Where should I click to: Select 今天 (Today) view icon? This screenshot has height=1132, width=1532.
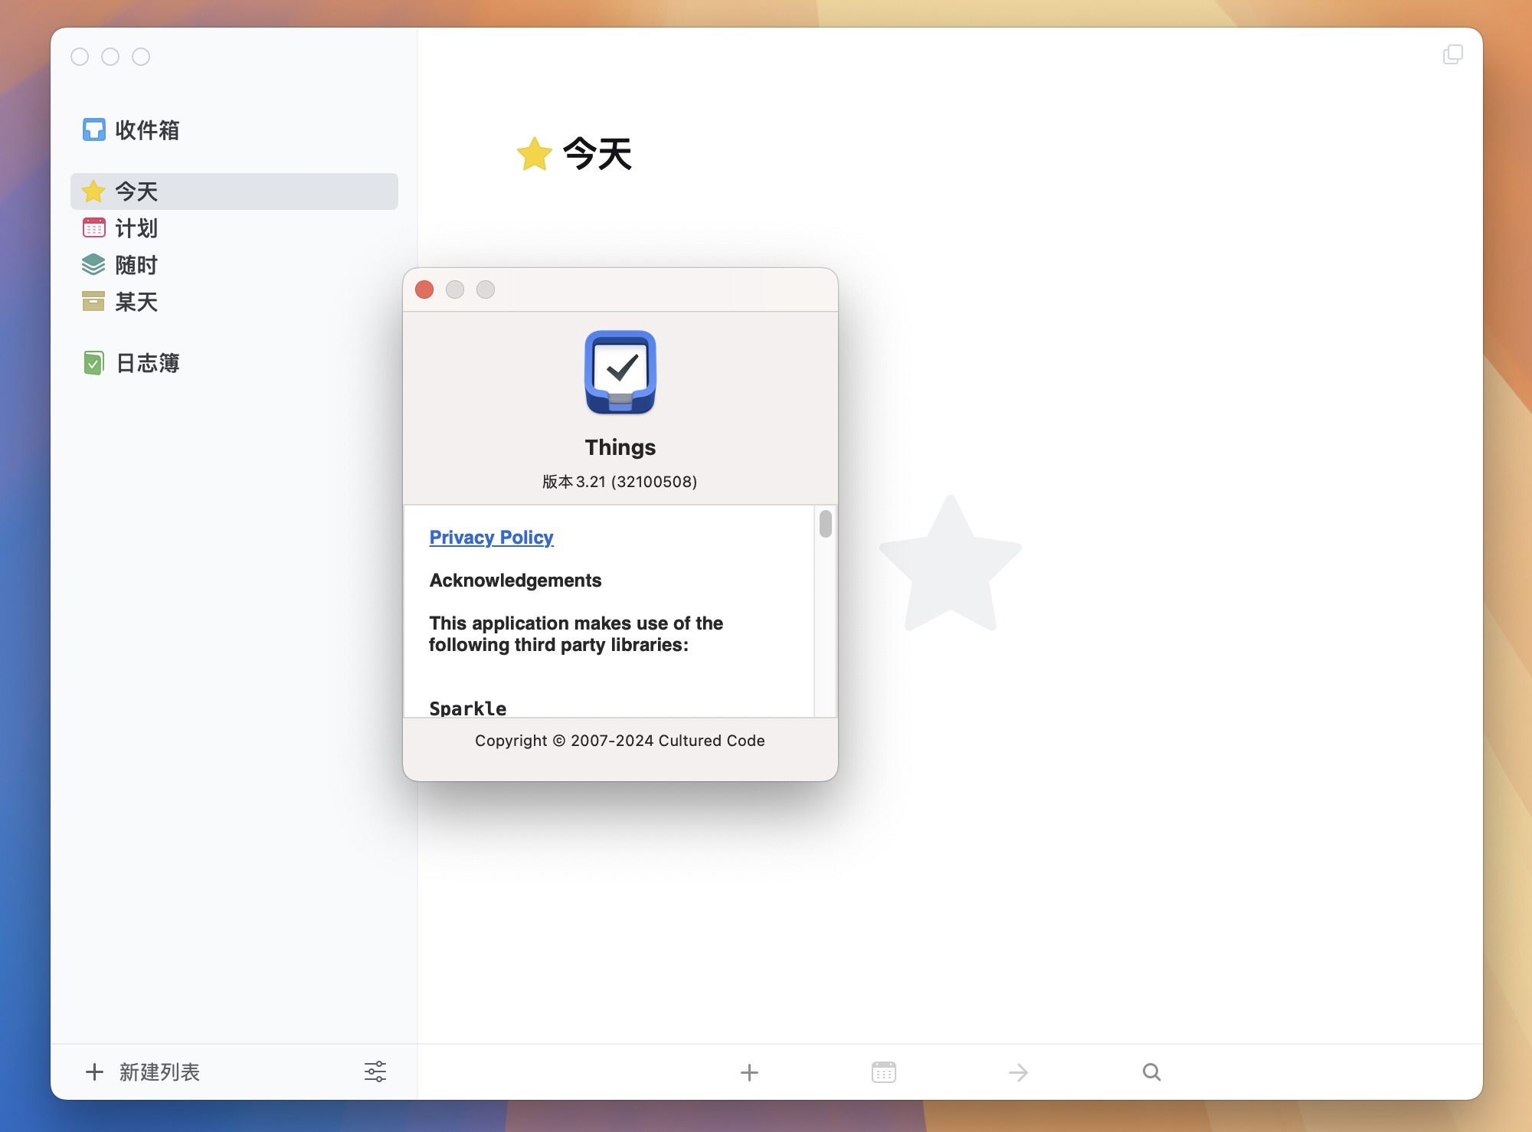95,191
